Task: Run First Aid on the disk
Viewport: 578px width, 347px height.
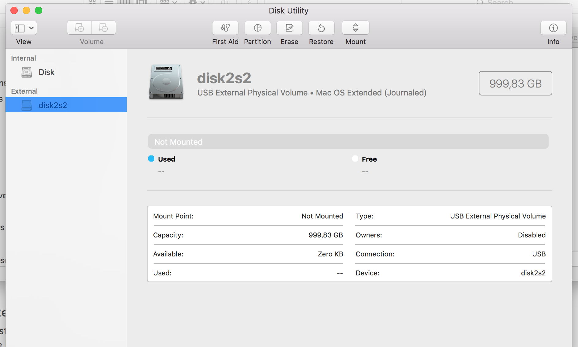Action: coord(225,28)
